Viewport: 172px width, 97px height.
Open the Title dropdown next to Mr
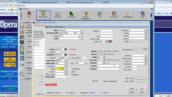pyautogui.click(x=81, y=33)
